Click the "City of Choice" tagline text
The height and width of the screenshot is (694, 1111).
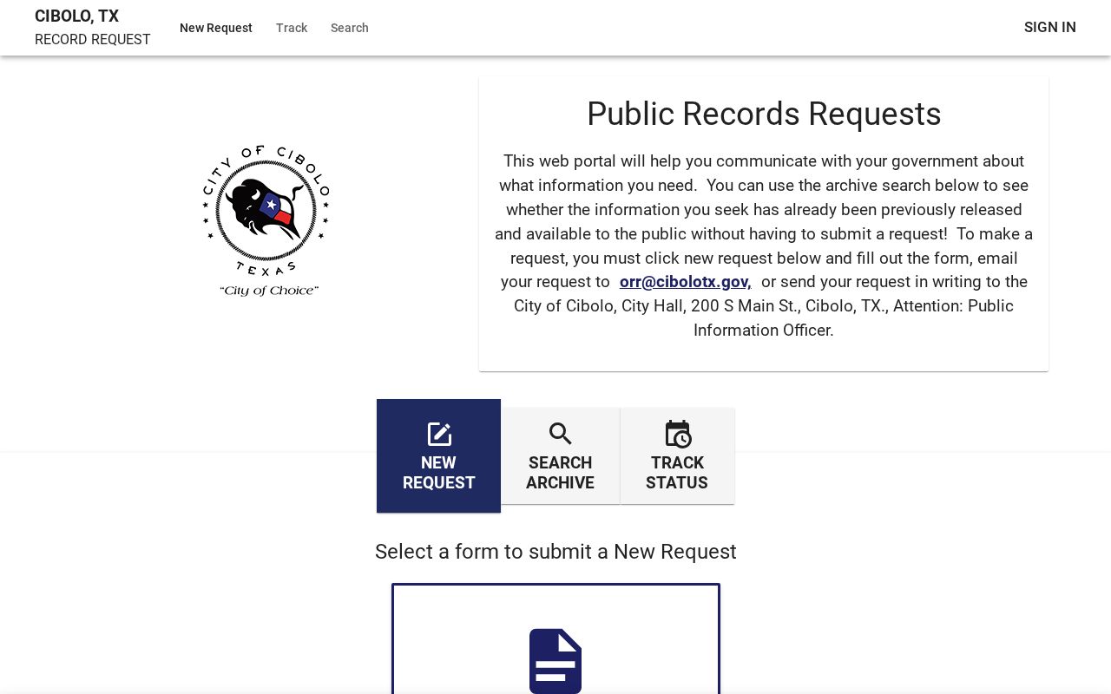[269, 291]
